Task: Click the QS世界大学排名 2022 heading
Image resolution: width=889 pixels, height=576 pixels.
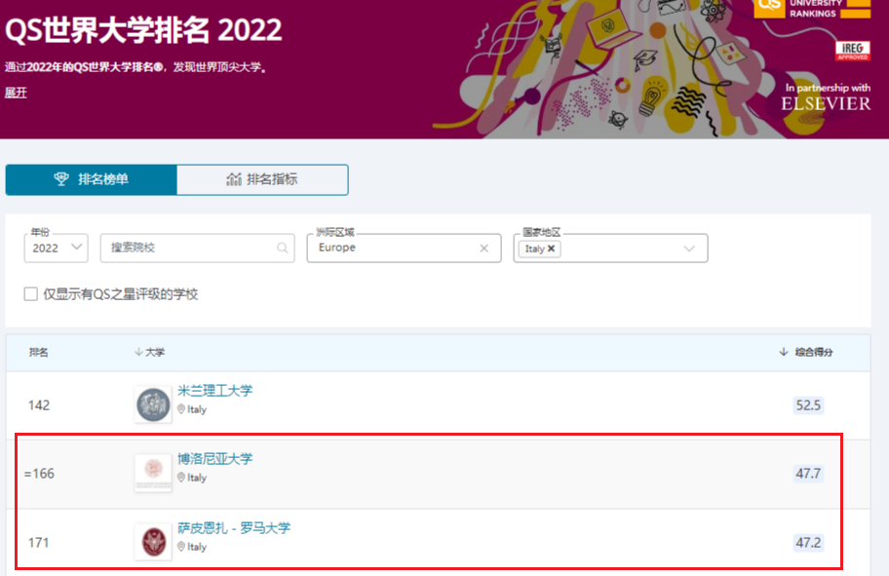Action: [x=143, y=30]
